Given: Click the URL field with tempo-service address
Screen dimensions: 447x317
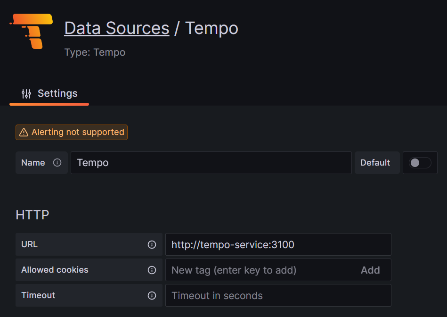Looking at the screenshot, I should 278,244.
